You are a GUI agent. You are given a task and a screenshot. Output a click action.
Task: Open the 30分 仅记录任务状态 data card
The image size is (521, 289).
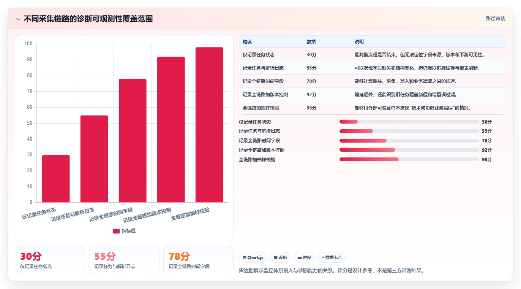click(x=50, y=260)
